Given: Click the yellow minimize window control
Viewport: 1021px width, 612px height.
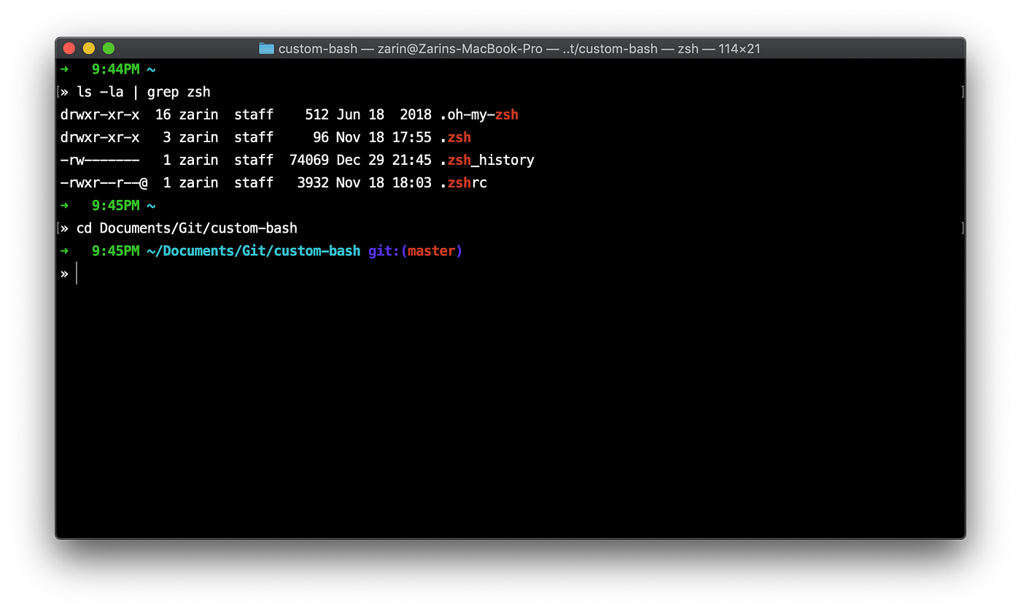Looking at the screenshot, I should click(x=88, y=47).
